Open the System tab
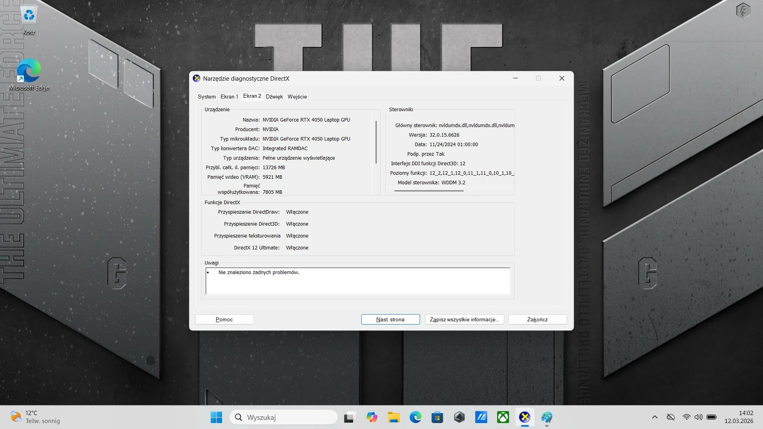 click(207, 97)
